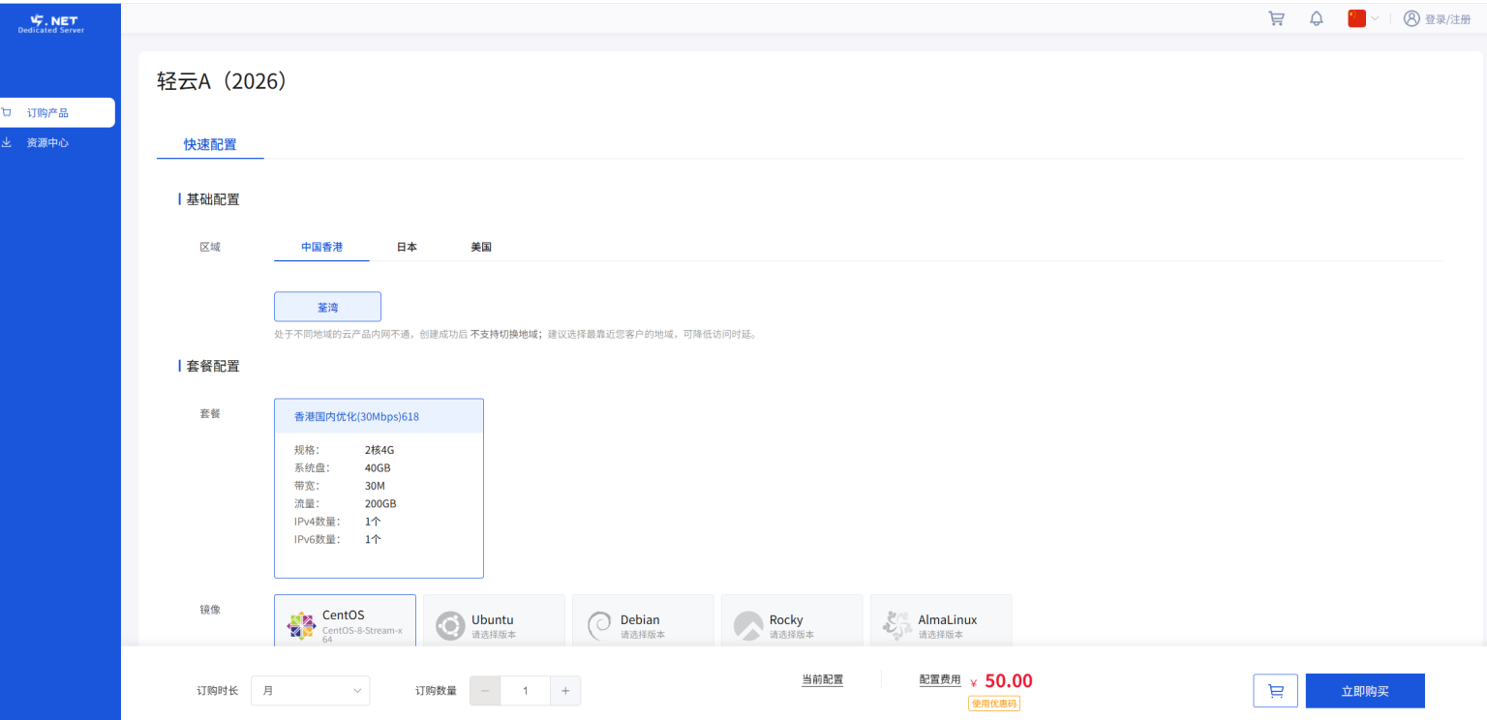
Task: Select 订购产品 in the sidebar
Action: pyautogui.click(x=57, y=112)
